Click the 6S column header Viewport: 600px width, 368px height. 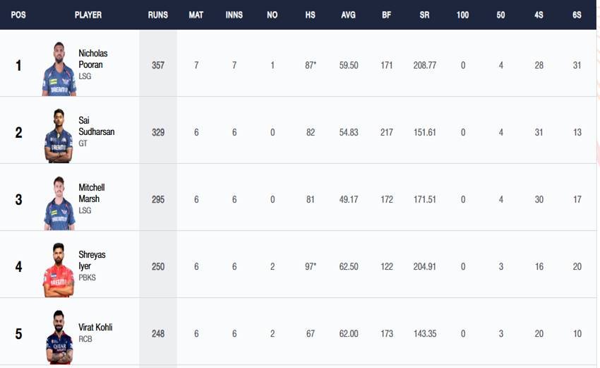click(x=577, y=15)
